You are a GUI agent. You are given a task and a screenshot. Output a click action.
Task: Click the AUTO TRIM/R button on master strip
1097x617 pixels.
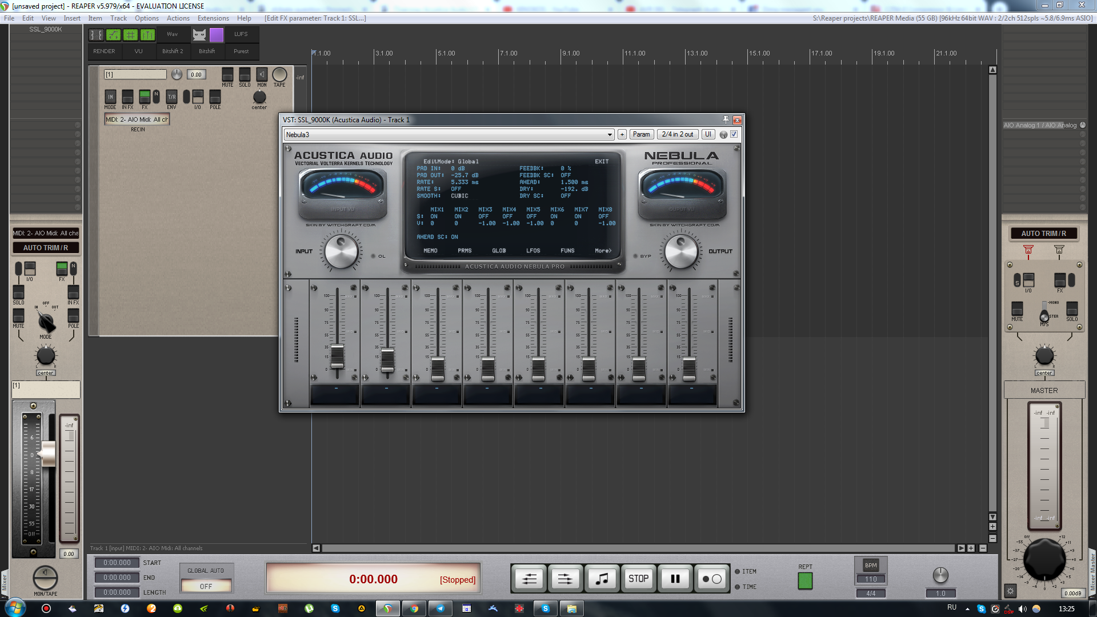(x=1044, y=234)
